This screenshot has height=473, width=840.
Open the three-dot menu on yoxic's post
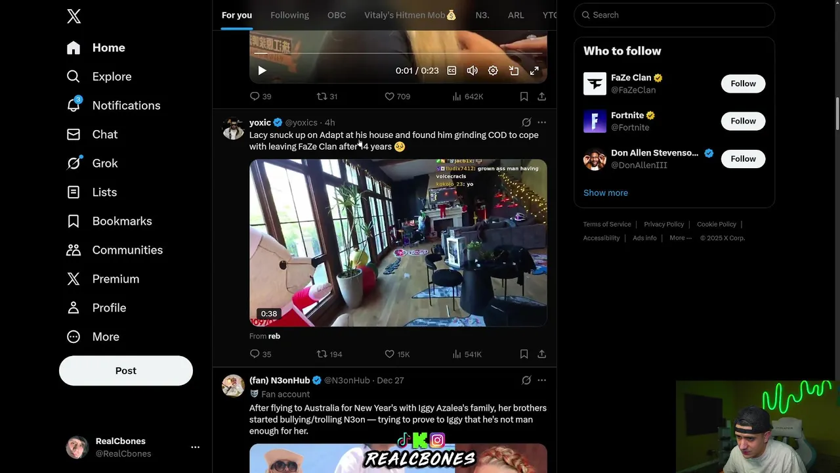tap(541, 122)
